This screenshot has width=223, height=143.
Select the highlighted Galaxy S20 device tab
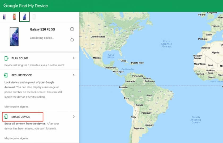(x=24, y=17)
